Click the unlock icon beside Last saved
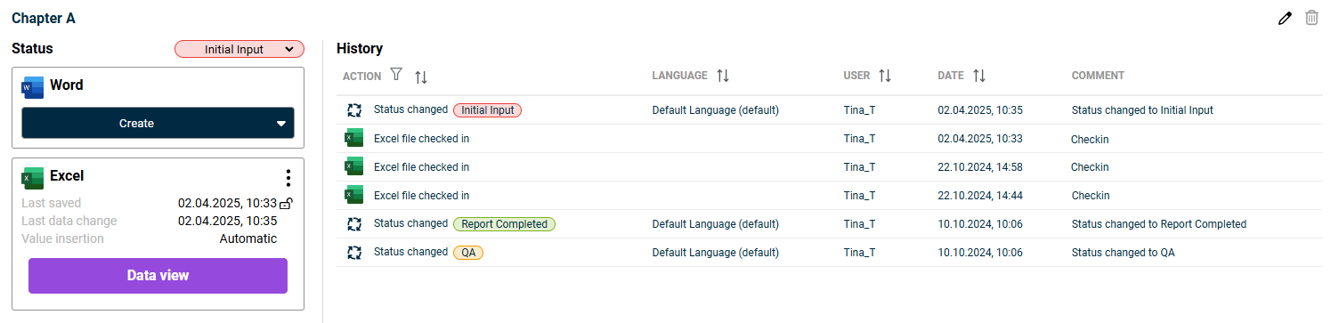 pyautogui.click(x=286, y=203)
